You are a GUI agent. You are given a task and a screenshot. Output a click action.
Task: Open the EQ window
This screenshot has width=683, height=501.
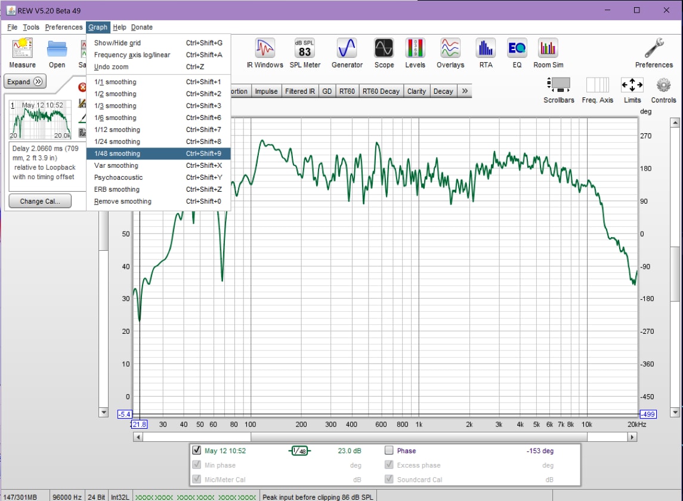pyautogui.click(x=517, y=53)
